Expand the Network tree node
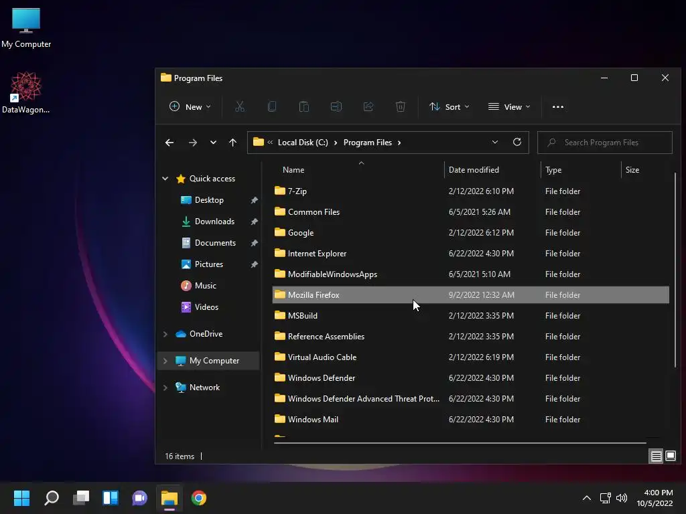 point(165,388)
